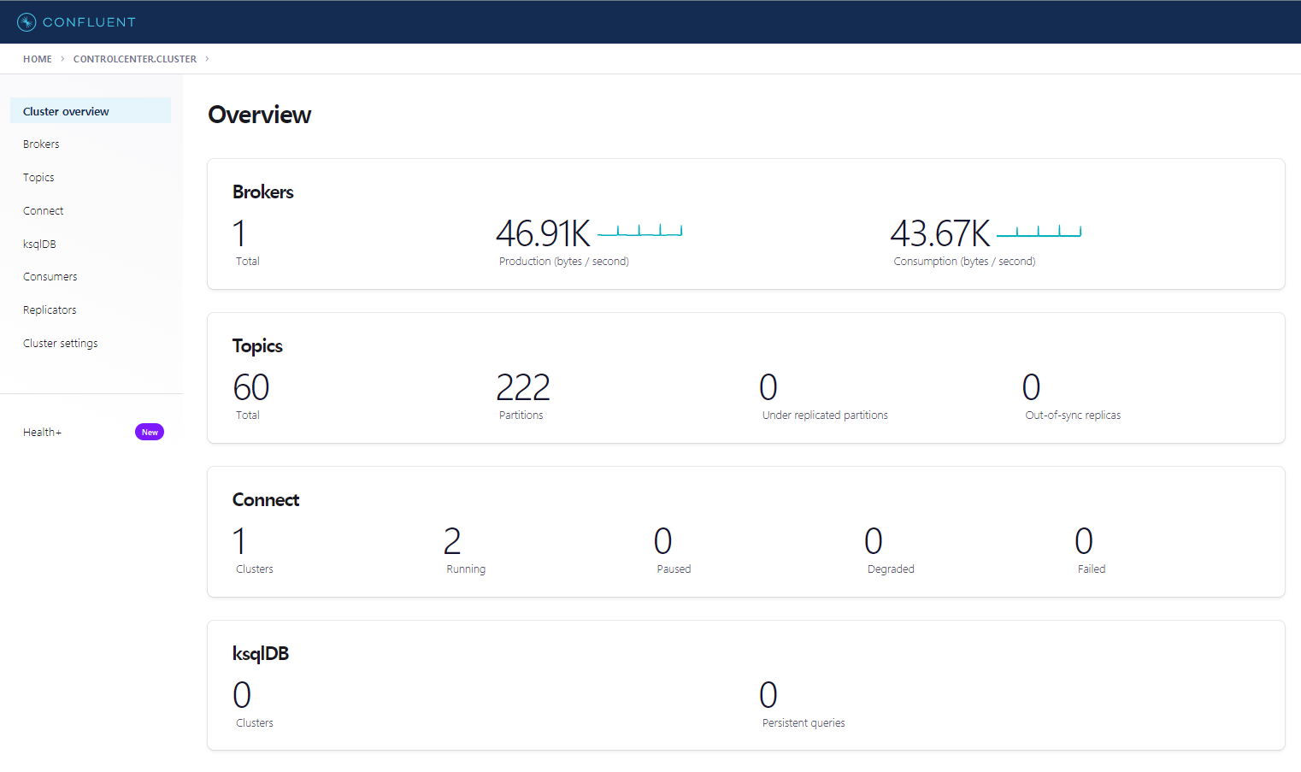This screenshot has height=772, width=1301.
Task: Open the Connect card heading
Action: click(266, 500)
